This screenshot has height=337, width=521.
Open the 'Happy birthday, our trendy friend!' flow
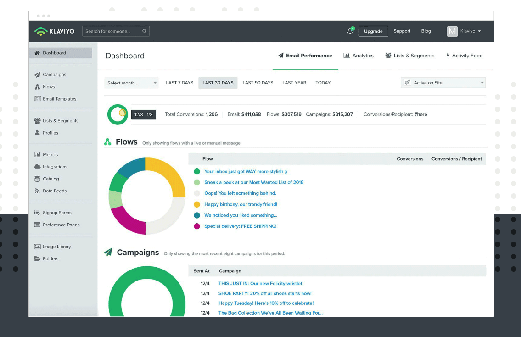(241, 204)
